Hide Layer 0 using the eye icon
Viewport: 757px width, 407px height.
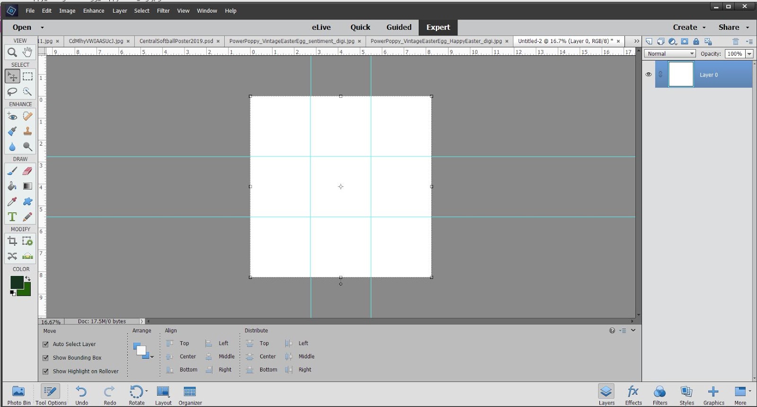[x=649, y=74]
